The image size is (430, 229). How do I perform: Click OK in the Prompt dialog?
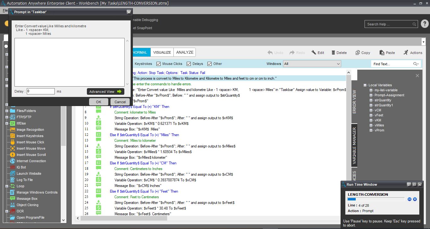[x=99, y=102]
